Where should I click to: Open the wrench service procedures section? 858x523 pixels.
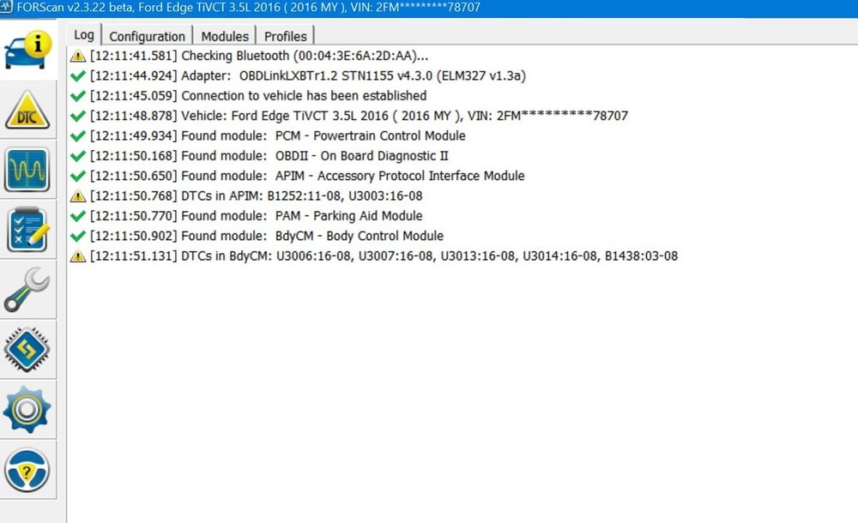28,290
